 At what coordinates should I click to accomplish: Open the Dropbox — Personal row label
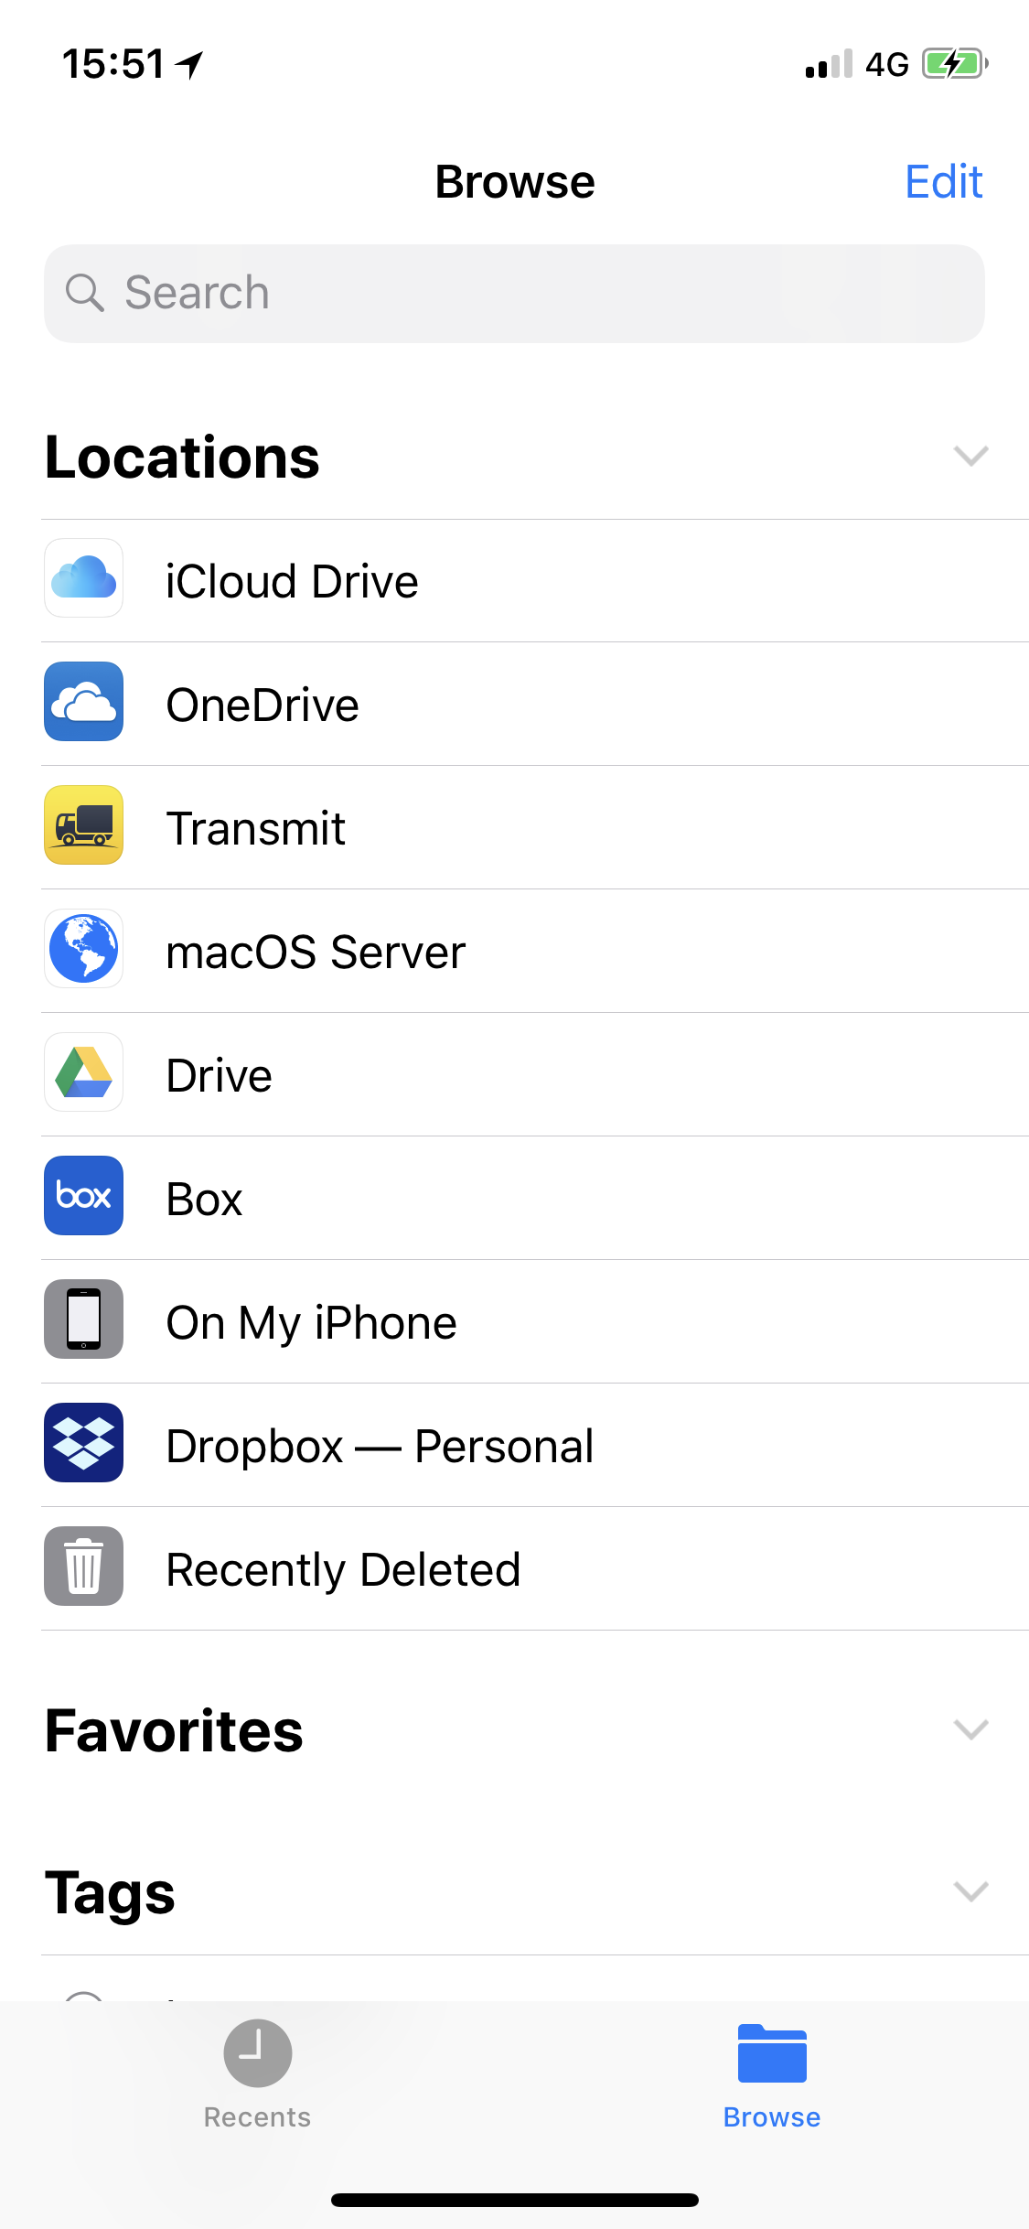pyautogui.click(x=380, y=1447)
